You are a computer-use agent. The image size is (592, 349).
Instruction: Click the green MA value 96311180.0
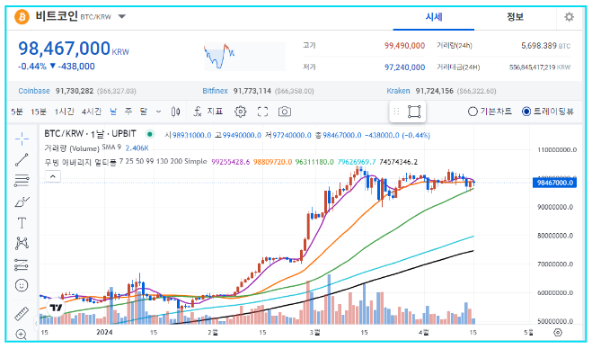tap(314, 162)
